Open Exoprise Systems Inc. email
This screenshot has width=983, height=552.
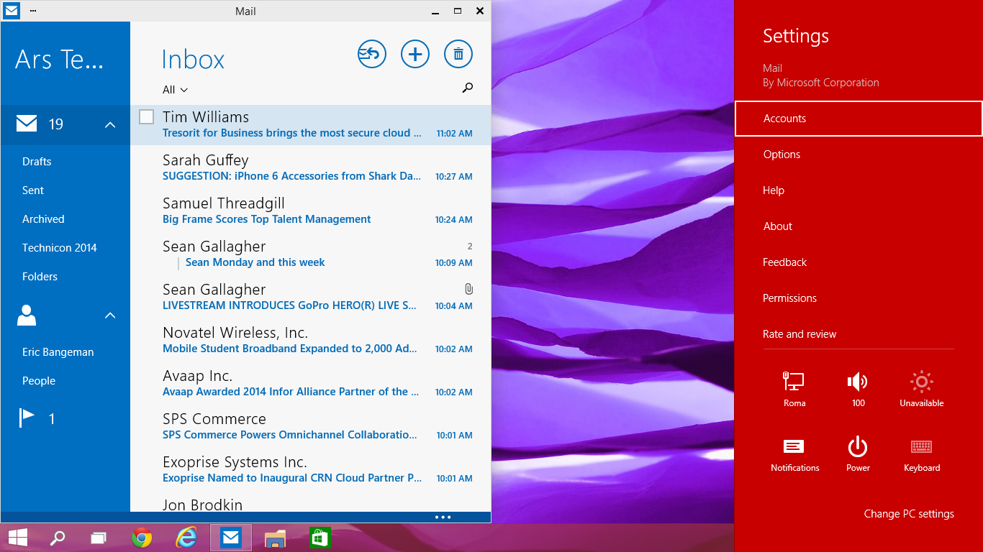coord(311,469)
